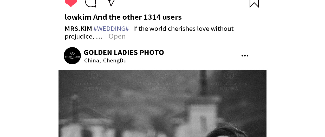Image resolution: width=325 pixels, height=137 pixels.
Task: Unlike the post via the red heart icon
Action: [71, 3]
